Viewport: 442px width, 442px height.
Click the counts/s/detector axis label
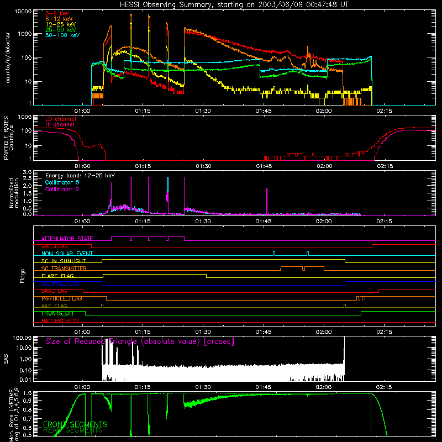coord(8,57)
